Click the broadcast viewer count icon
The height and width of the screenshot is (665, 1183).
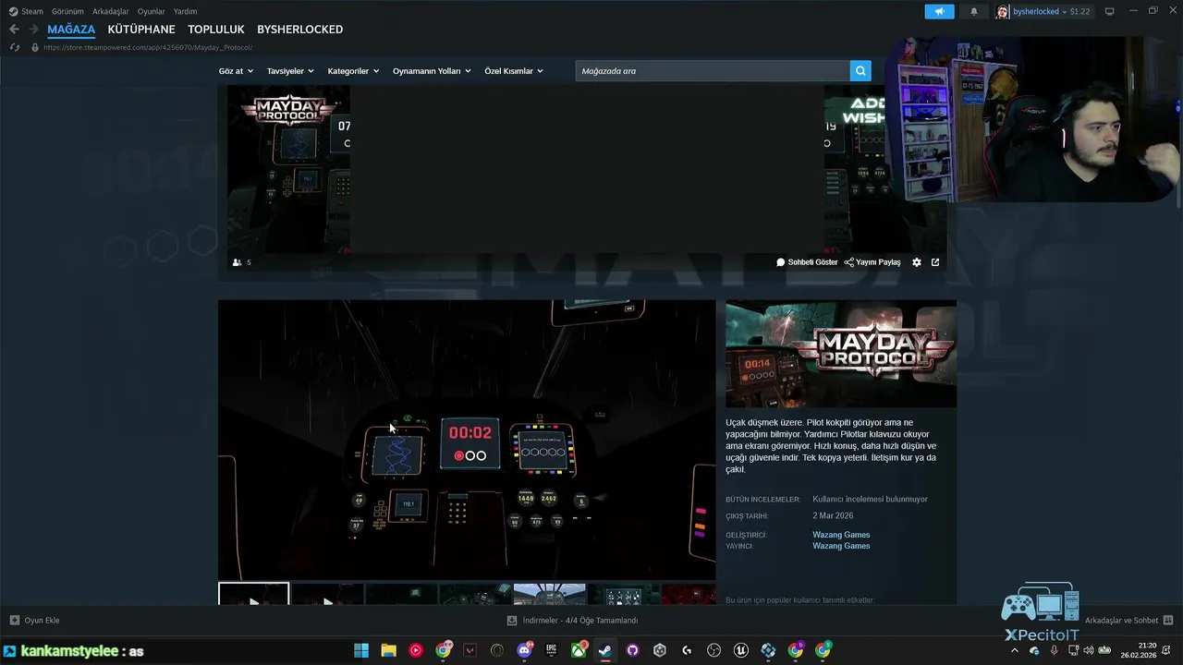point(237,262)
